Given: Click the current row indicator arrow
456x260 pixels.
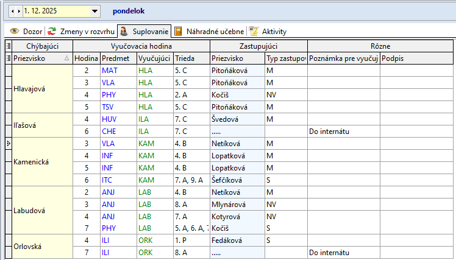Looking at the screenshot, I should [x=8, y=143].
